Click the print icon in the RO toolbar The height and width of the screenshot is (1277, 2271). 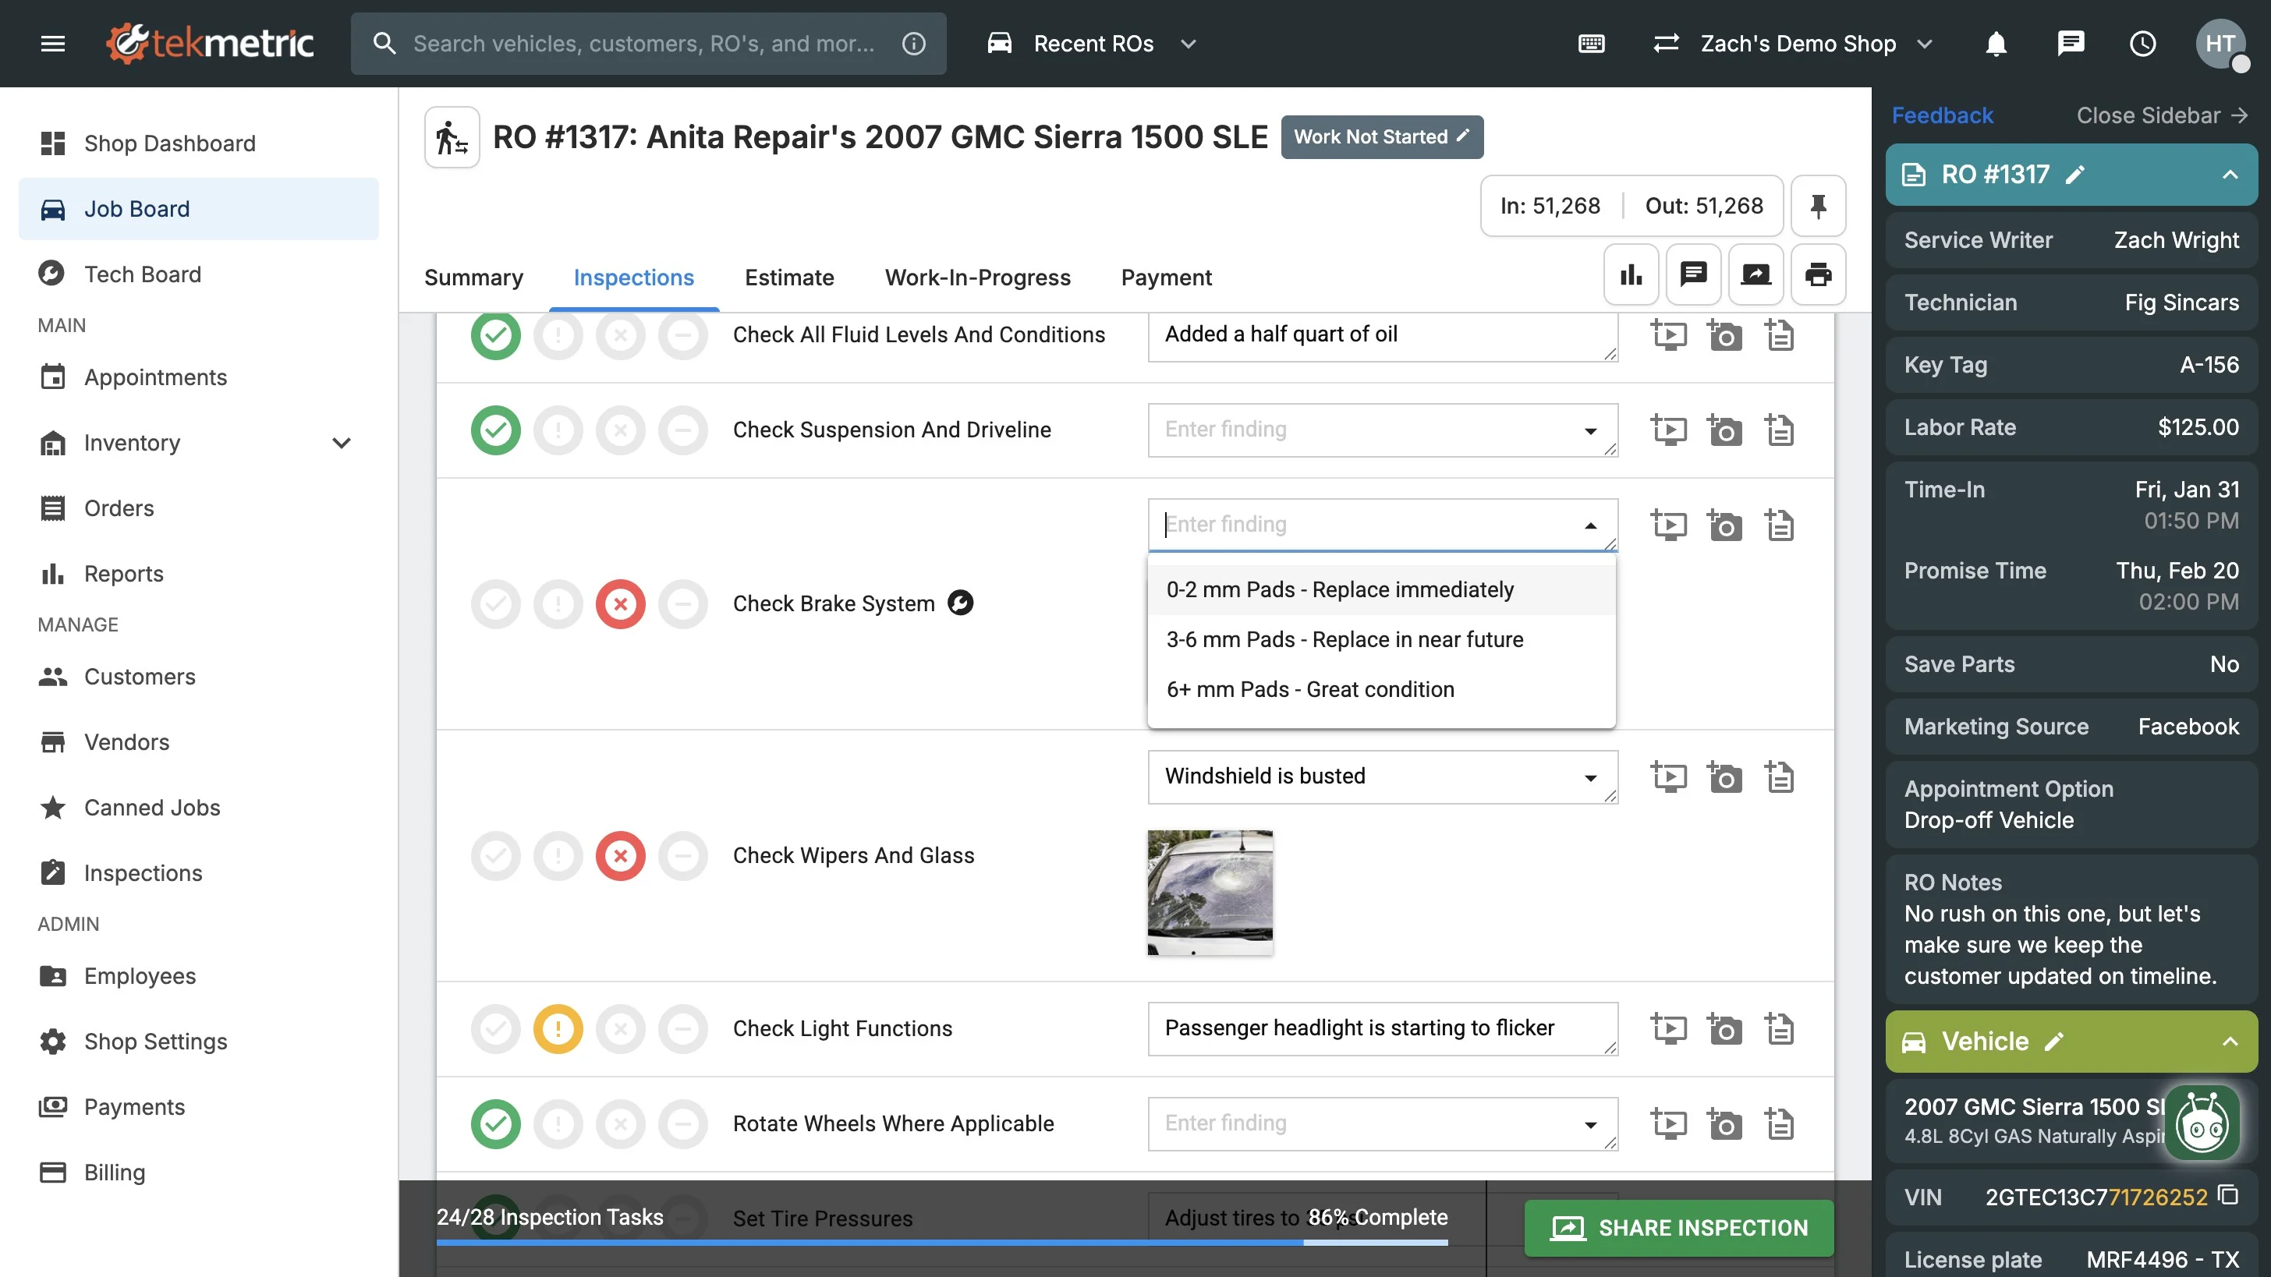tap(1817, 275)
